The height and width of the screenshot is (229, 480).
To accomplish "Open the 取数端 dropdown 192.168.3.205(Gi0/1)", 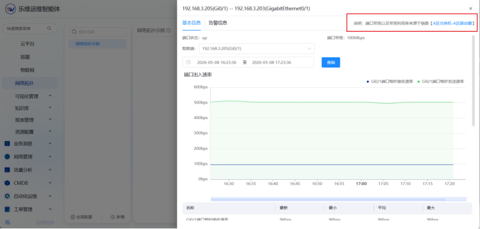I will [x=257, y=49].
